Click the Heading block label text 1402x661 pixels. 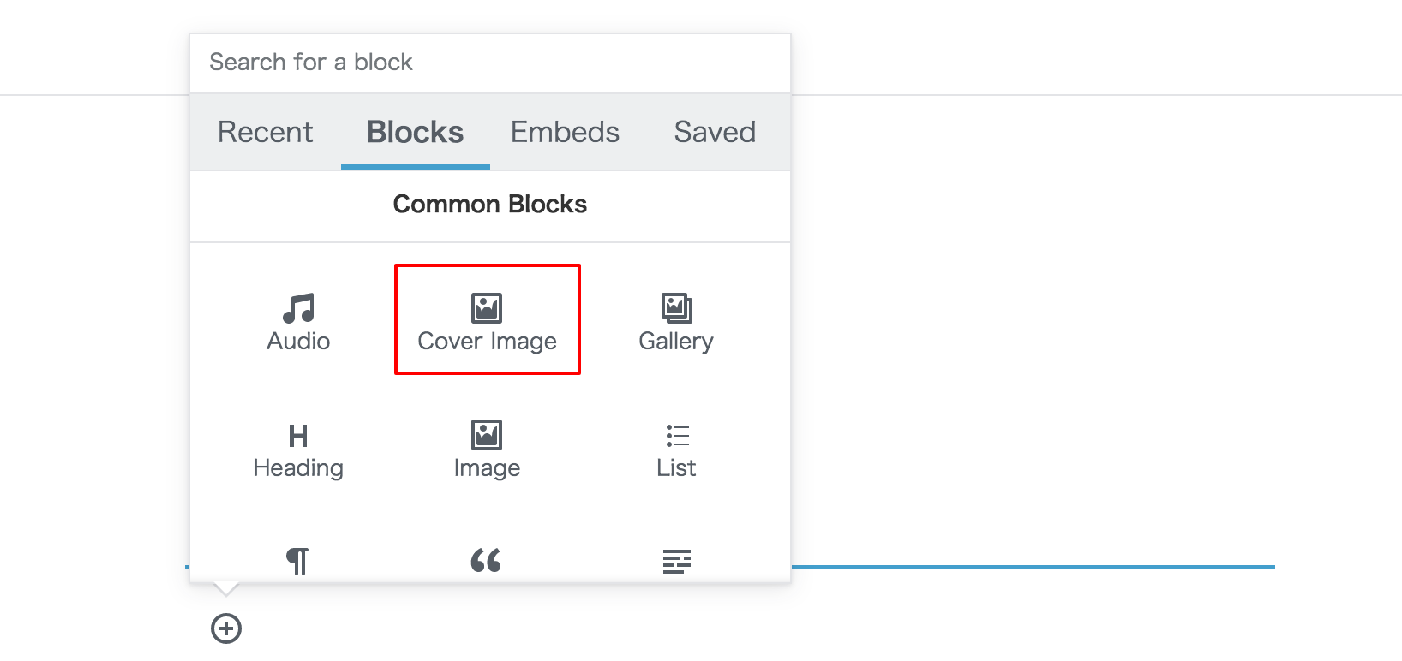[297, 467]
